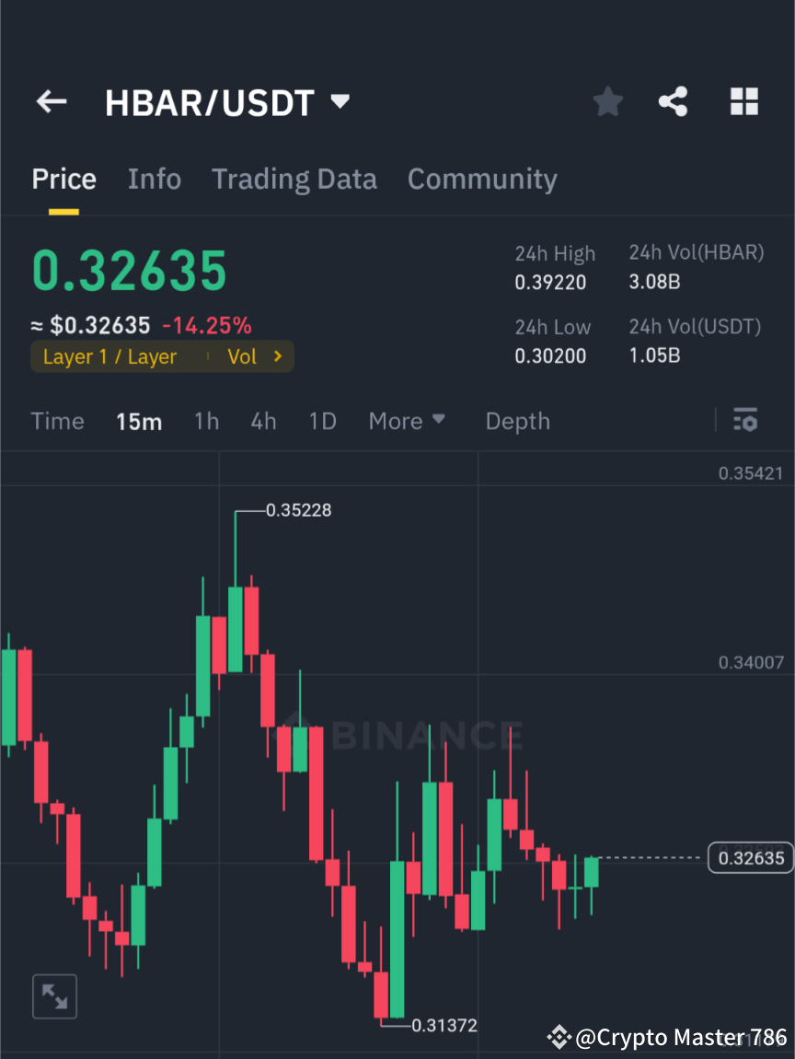Open the grid layout icon top right
Viewport: 795px width, 1059px height.
click(x=743, y=101)
